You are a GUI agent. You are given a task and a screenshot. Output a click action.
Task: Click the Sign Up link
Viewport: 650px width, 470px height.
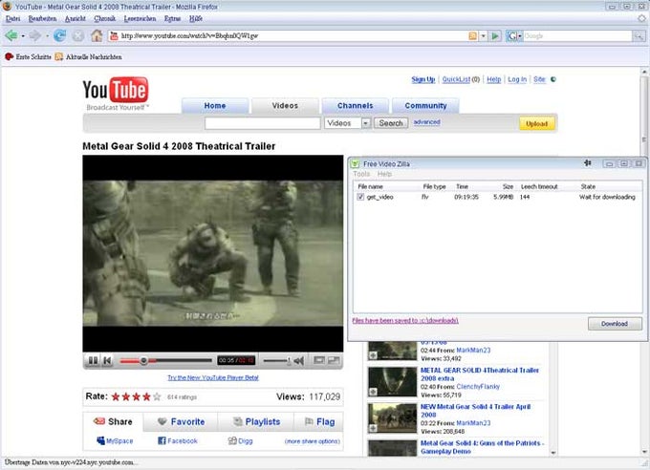click(x=423, y=79)
